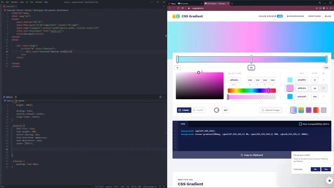This screenshot has width=334, height=188.
Task: Select the first blue-pink preset gradient swatch
Action: (x=293, y=110)
